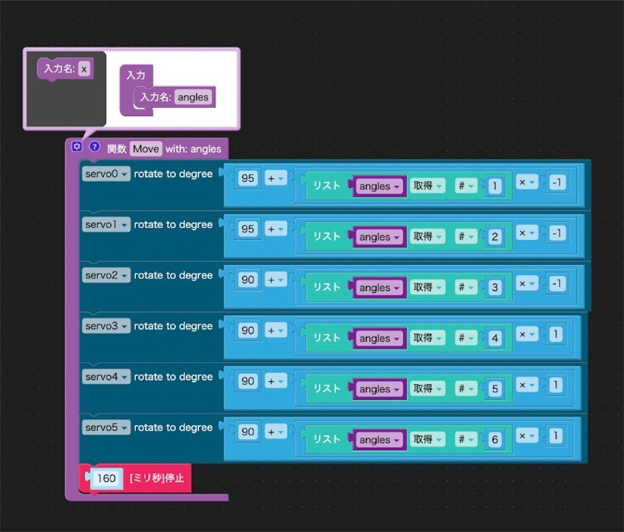
Task: Open the servo0 dropdown
Action: [106, 174]
